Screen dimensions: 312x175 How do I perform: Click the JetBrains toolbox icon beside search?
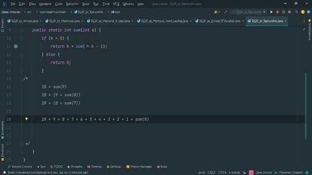click(309, 12)
